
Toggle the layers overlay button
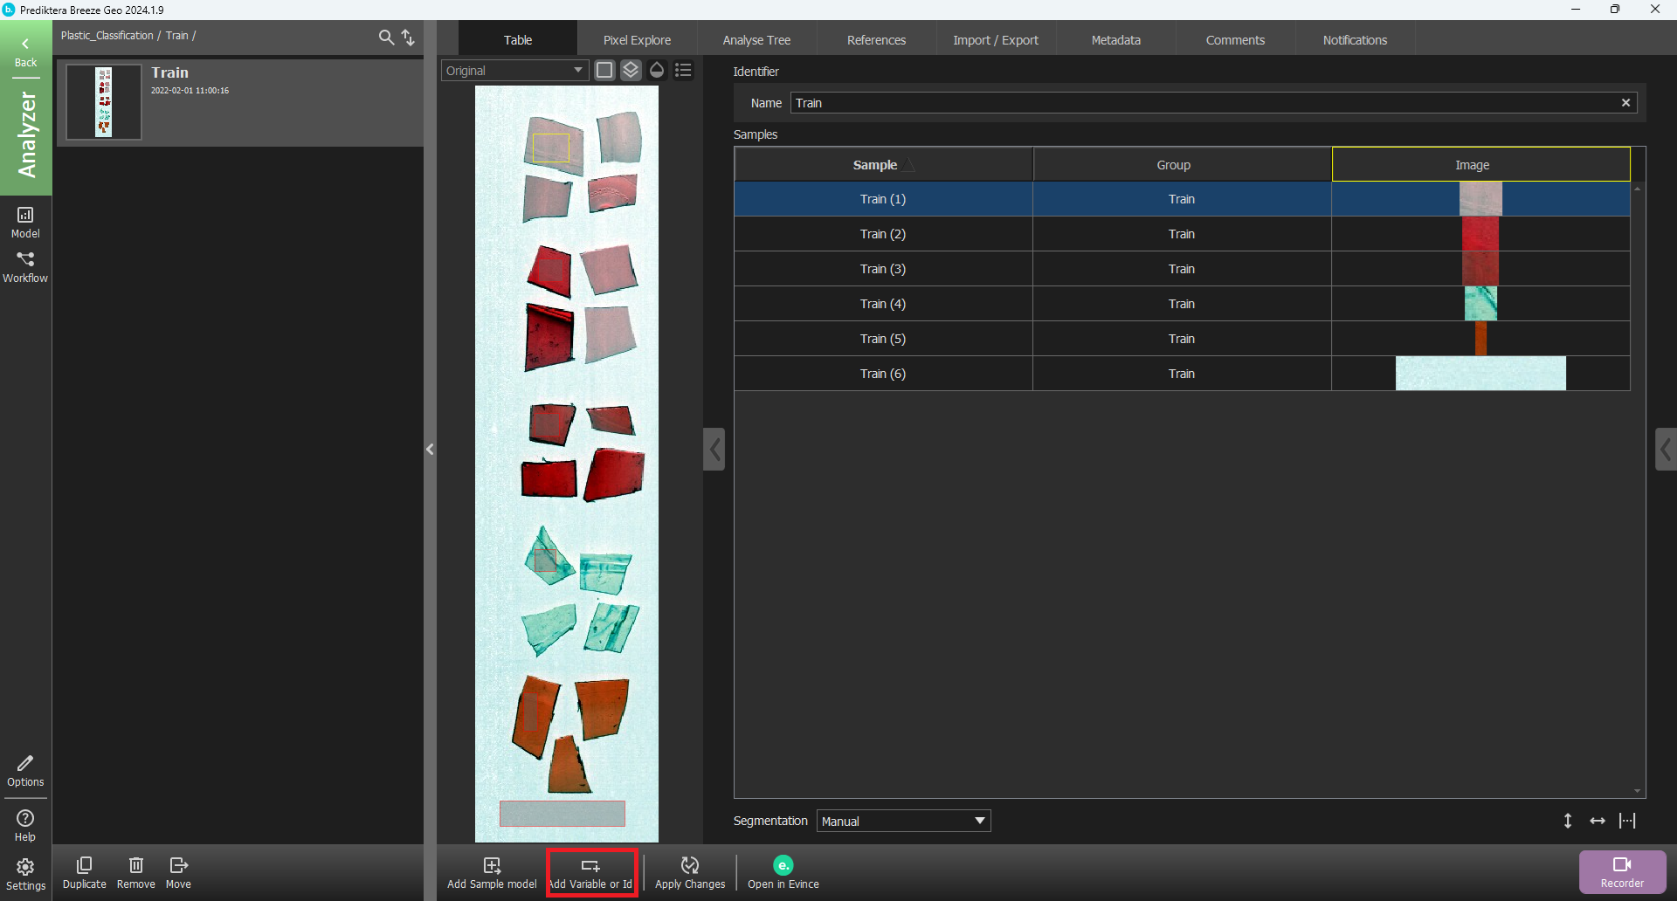631,71
